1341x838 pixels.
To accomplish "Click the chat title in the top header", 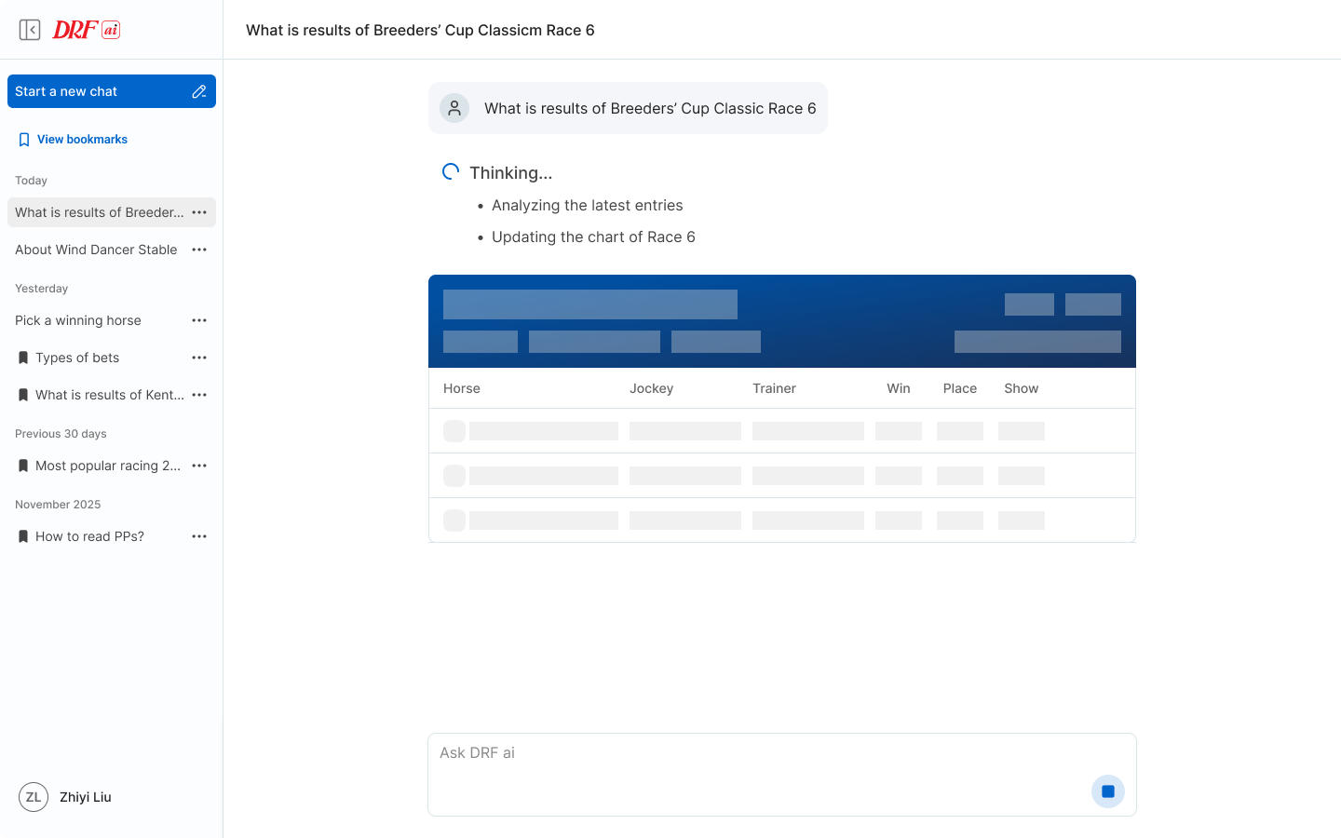I will pyautogui.click(x=420, y=30).
